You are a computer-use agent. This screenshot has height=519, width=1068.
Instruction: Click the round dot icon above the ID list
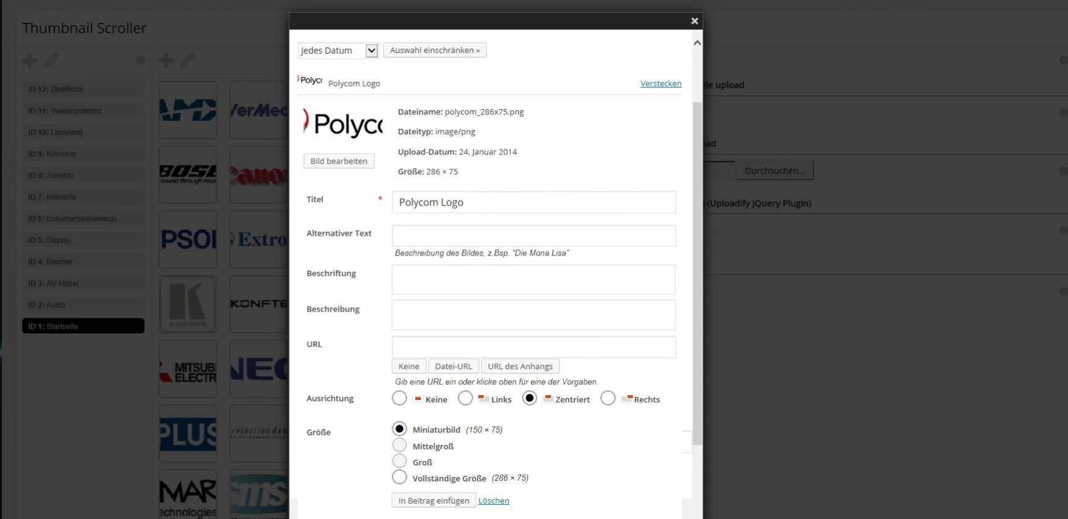click(141, 60)
